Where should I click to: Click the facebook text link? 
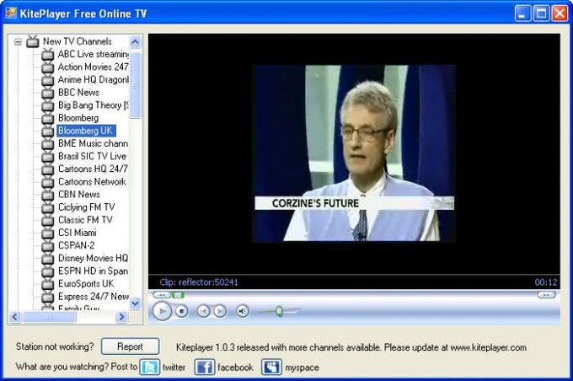coord(235,368)
